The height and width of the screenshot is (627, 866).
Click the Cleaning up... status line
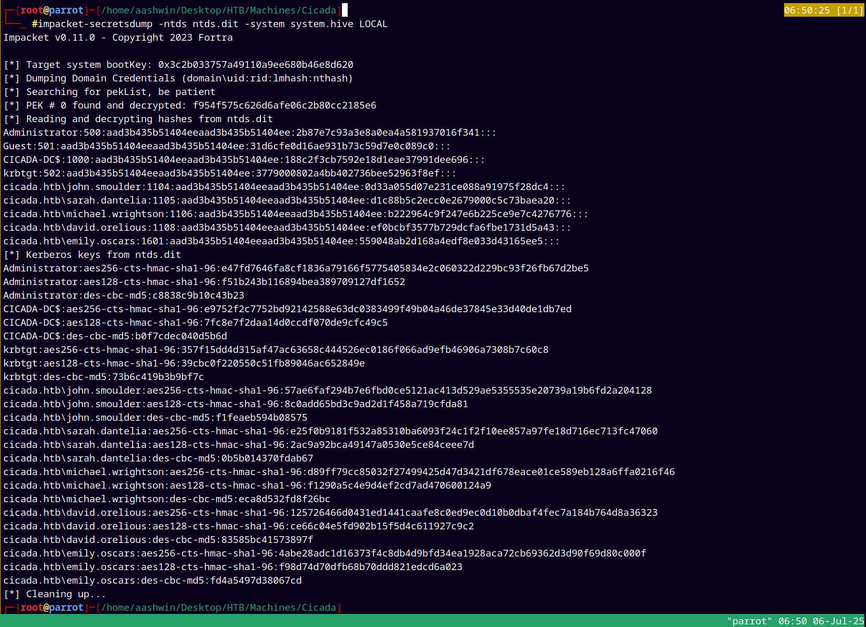pyautogui.click(x=55, y=594)
